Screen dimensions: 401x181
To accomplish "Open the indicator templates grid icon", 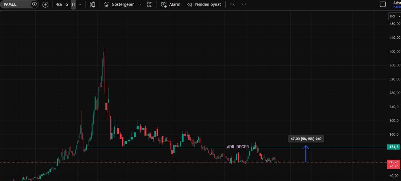I will click(x=150, y=4).
